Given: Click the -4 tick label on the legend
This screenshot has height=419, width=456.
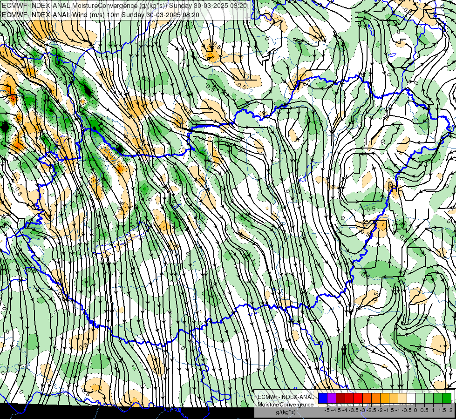Looking at the screenshot, I should pos(345,410).
